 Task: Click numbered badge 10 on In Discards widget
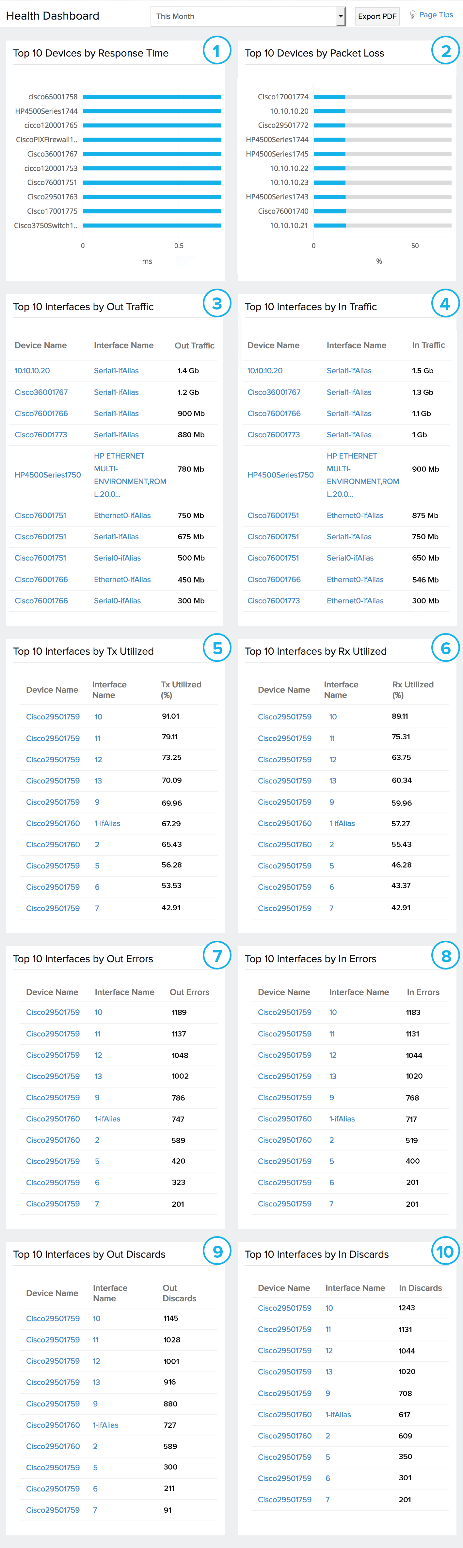(x=445, y=1252)
